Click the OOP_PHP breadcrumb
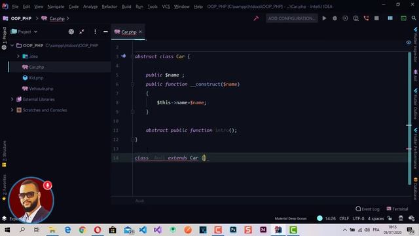The height and width of the screenshot is (236, 419). tap(21, 18)
